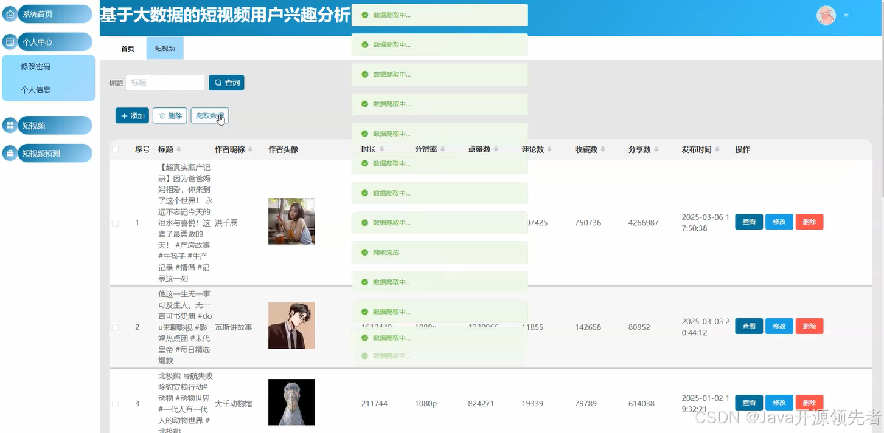Click 修改 for the 洪千辰 row

[779, 222]
